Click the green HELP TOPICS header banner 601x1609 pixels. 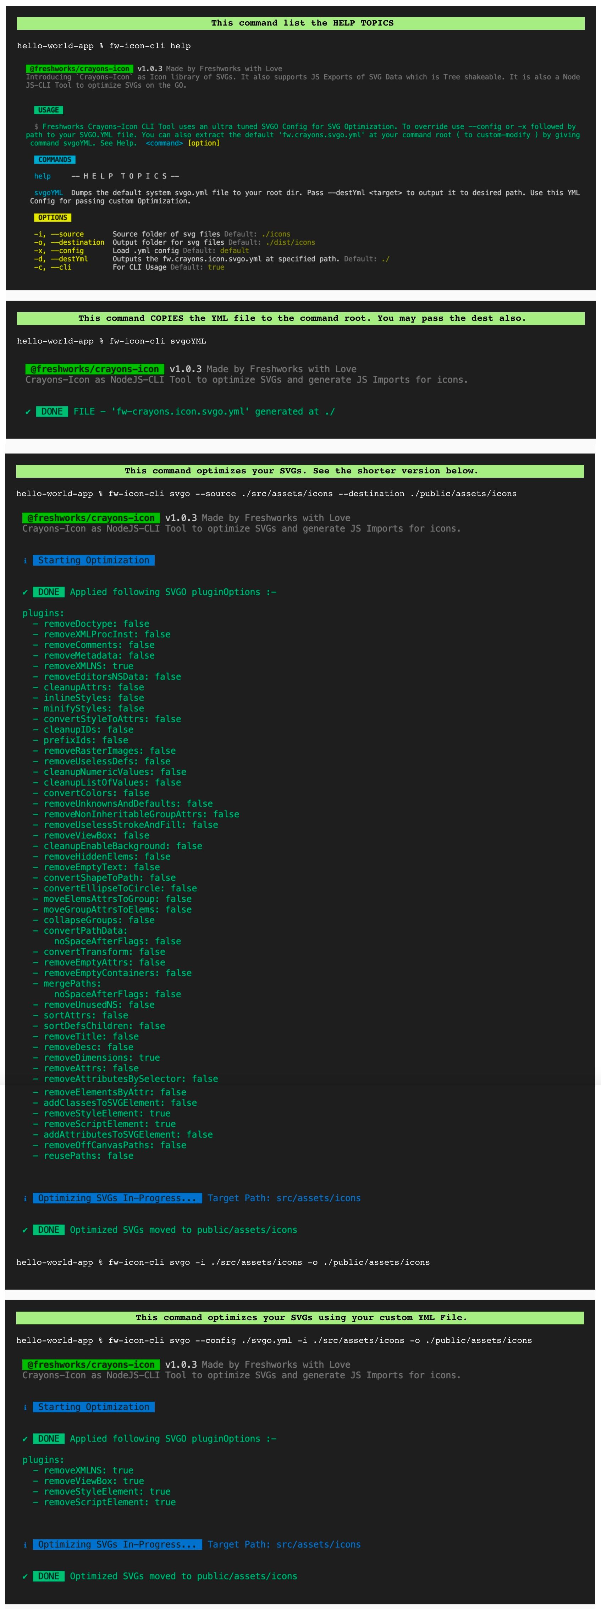click(300, 22)
